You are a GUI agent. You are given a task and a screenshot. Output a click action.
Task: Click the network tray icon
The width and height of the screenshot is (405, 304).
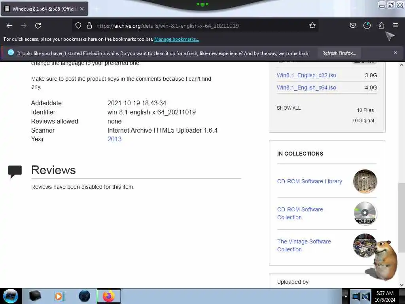pyautogui.click(x=356, y=296)
